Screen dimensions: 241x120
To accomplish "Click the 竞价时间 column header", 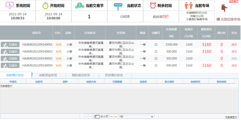I will tap(221, 82).
